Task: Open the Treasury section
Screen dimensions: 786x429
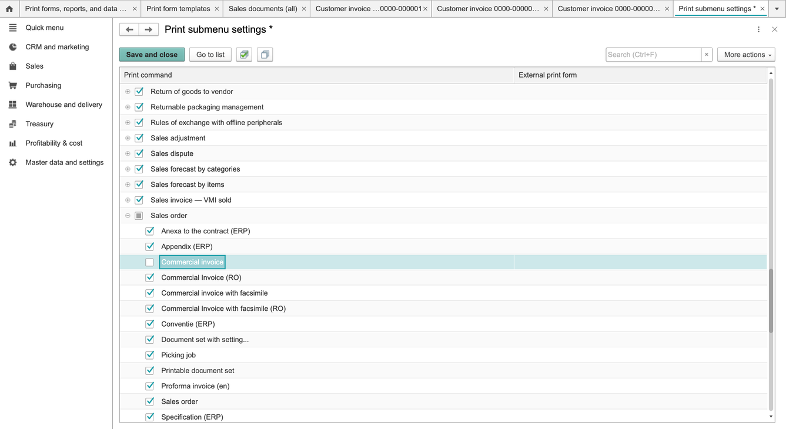Action: tap(39, 124)
